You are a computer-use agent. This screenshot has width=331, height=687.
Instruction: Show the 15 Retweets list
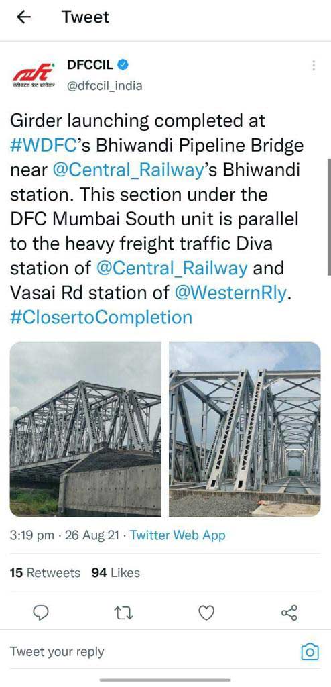(x=45, y=573)
